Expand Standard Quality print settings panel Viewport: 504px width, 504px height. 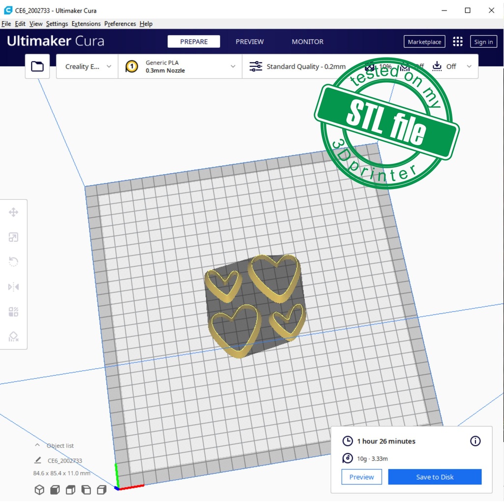point(305,66)
